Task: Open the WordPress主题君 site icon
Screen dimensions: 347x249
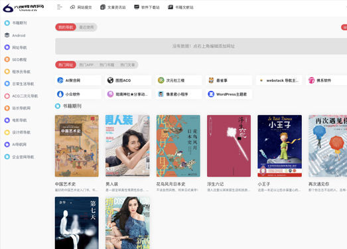Action: pyautogui.click(x=211, y=94)
